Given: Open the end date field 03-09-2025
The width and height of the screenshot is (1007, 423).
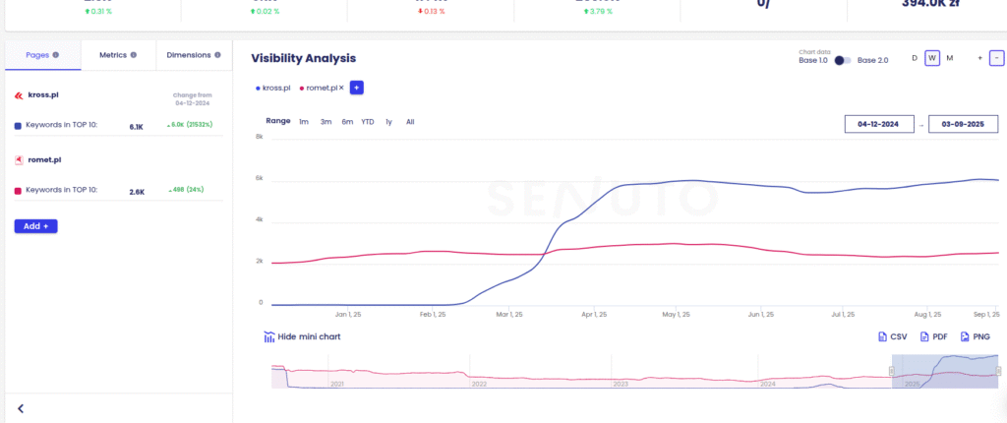Looking at the screenshot, I should [x=963, y=124].
